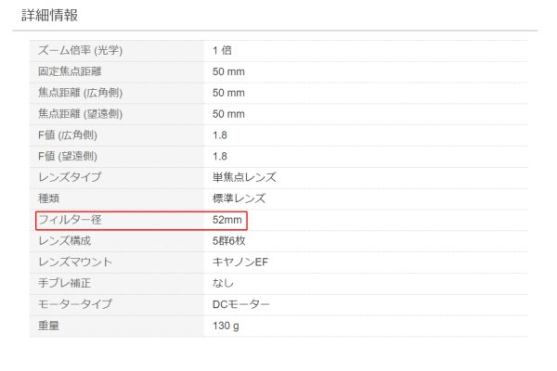Click the 50 mm value for 固定焦点距離
This screenshot has height=371, width=557.
click(x=228, y=71)
